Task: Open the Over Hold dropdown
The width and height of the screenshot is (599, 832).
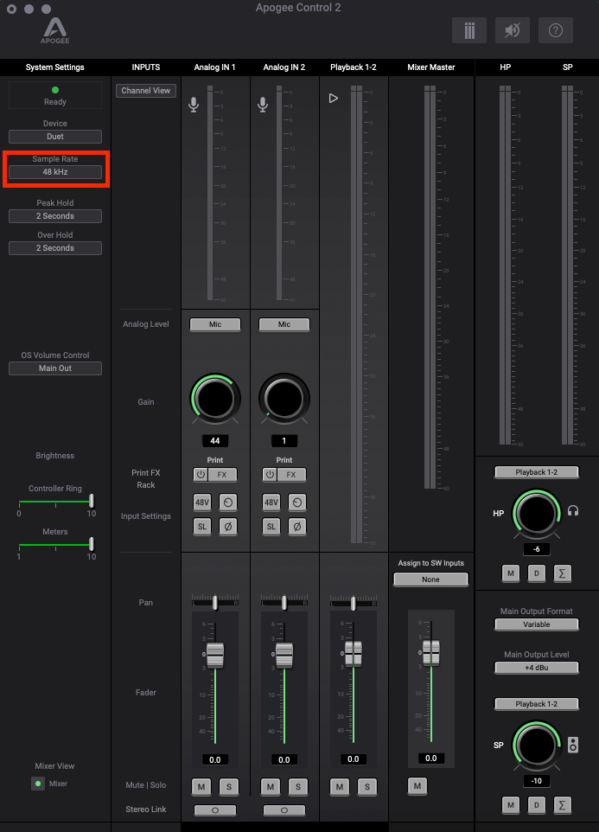Action: point(55,248)
